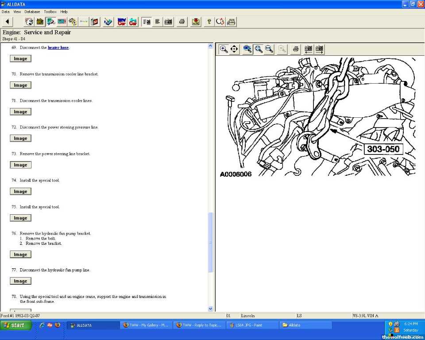Image resolution: width=425 pixels, height=340 pixels.
Task: Toggle the image-only camera view
Action: click(168, 22)
